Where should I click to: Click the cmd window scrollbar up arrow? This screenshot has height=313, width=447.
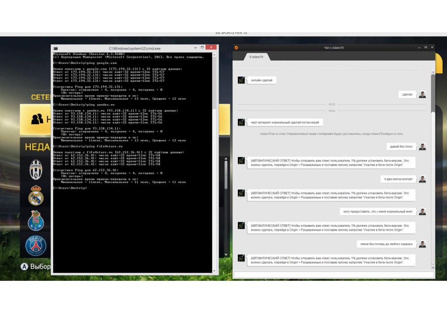(215, 55)
